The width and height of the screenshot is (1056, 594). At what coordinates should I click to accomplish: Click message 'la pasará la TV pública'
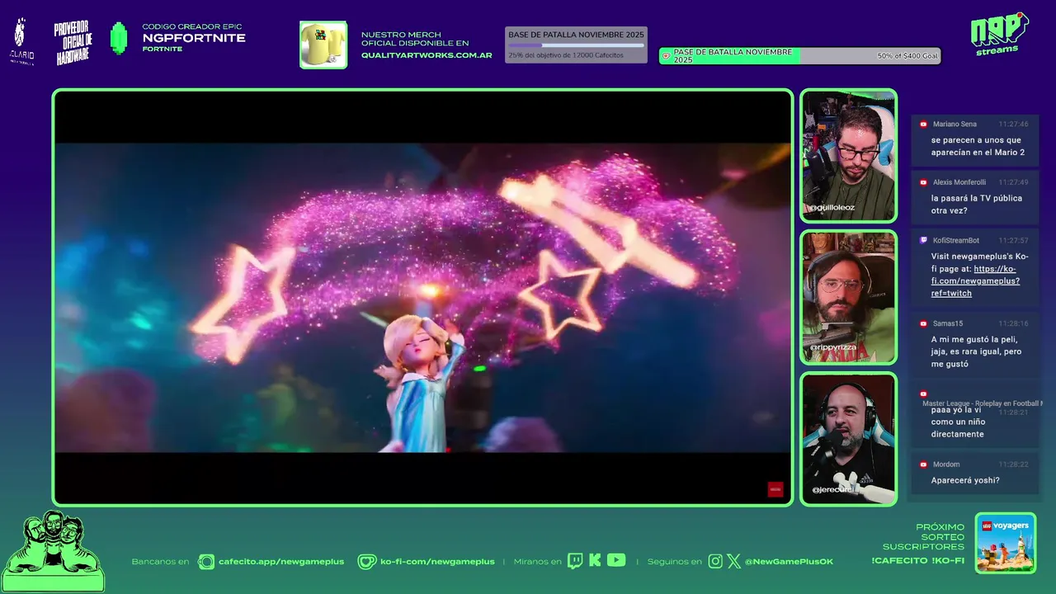977,205
